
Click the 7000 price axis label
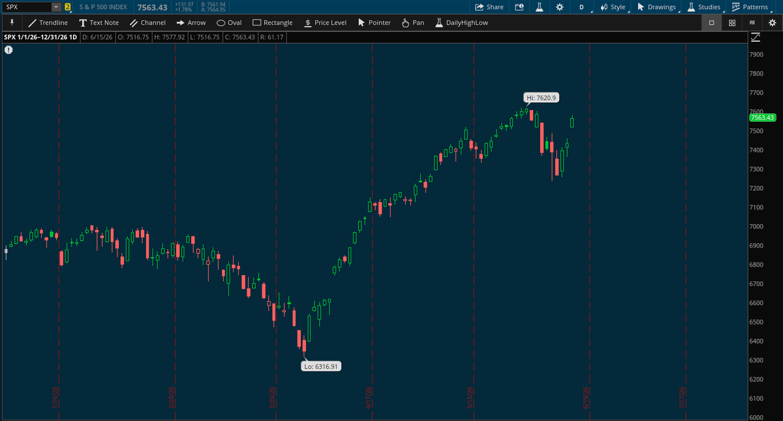click(x=757, y=226)
